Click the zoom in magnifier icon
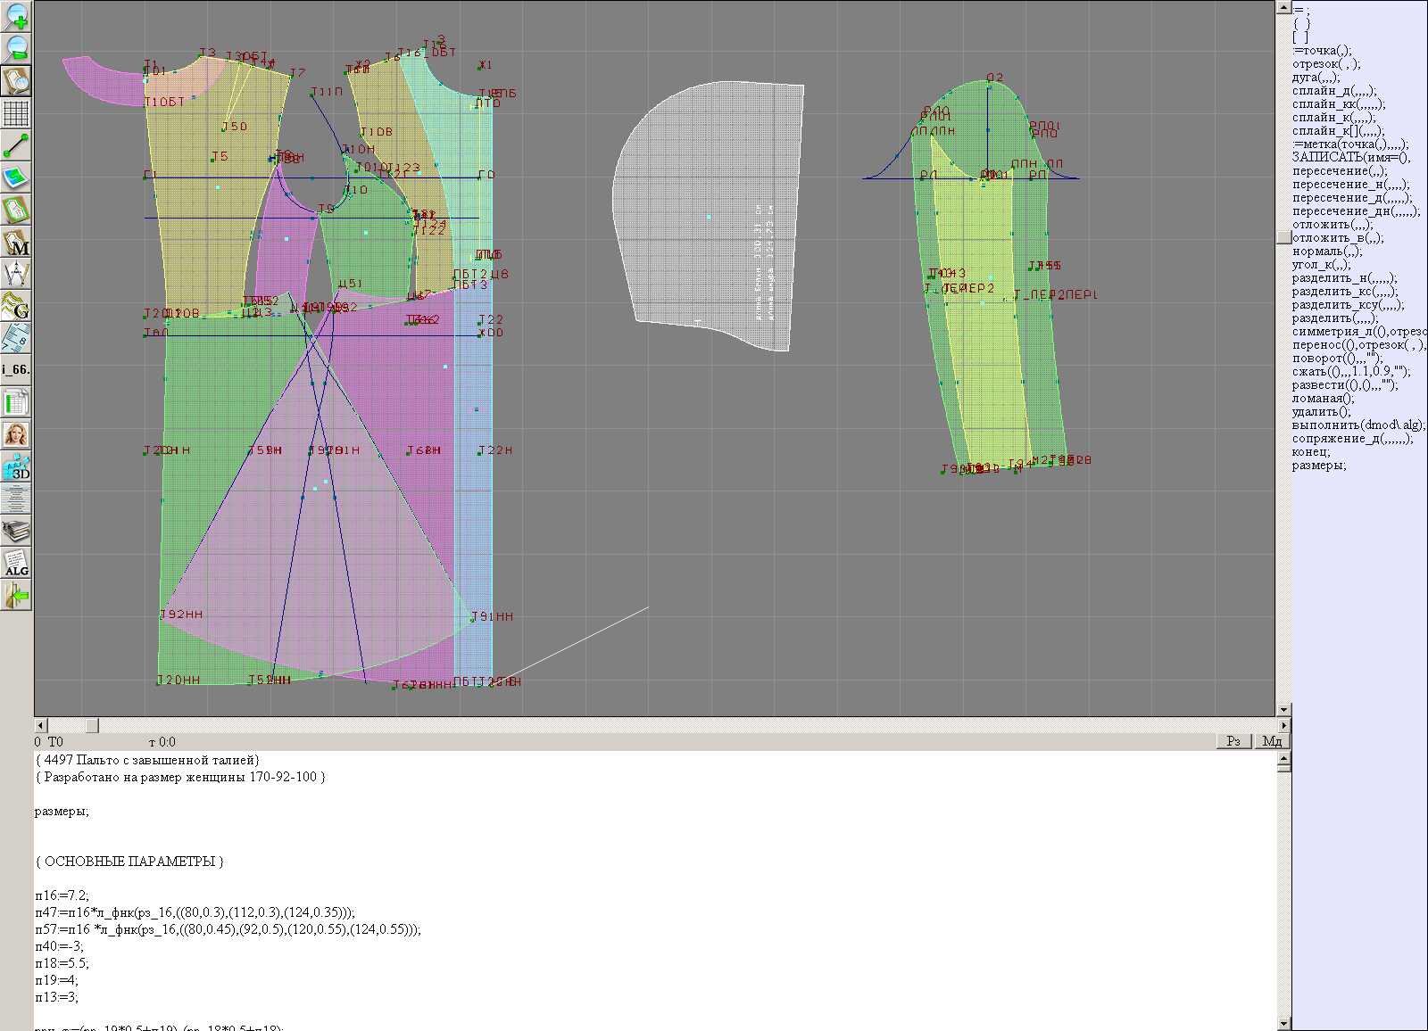The width and height of the screenshot is (1428, 1031). click(x=16, y=16)
